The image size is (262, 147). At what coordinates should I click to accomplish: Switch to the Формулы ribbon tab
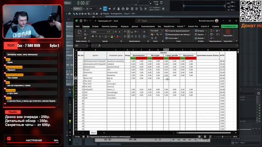124,26
